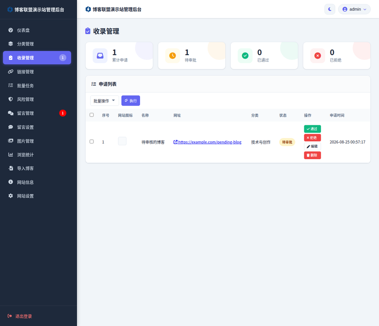
Task: Click the 图片管理 images icon
Action: pyautogui.click(x=11, y=141)
